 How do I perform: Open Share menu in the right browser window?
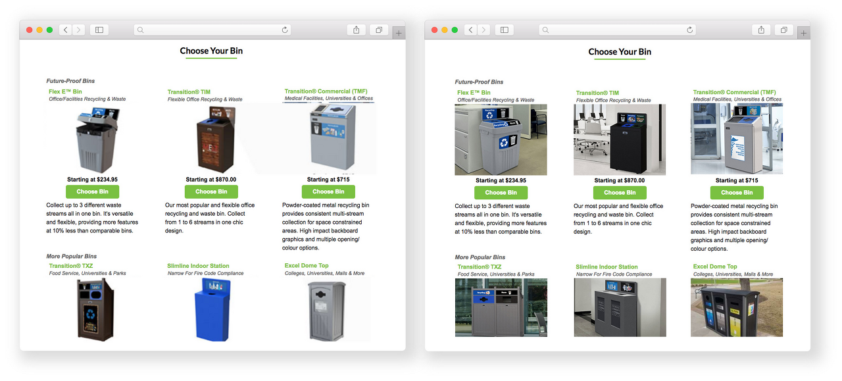point(761,30)
